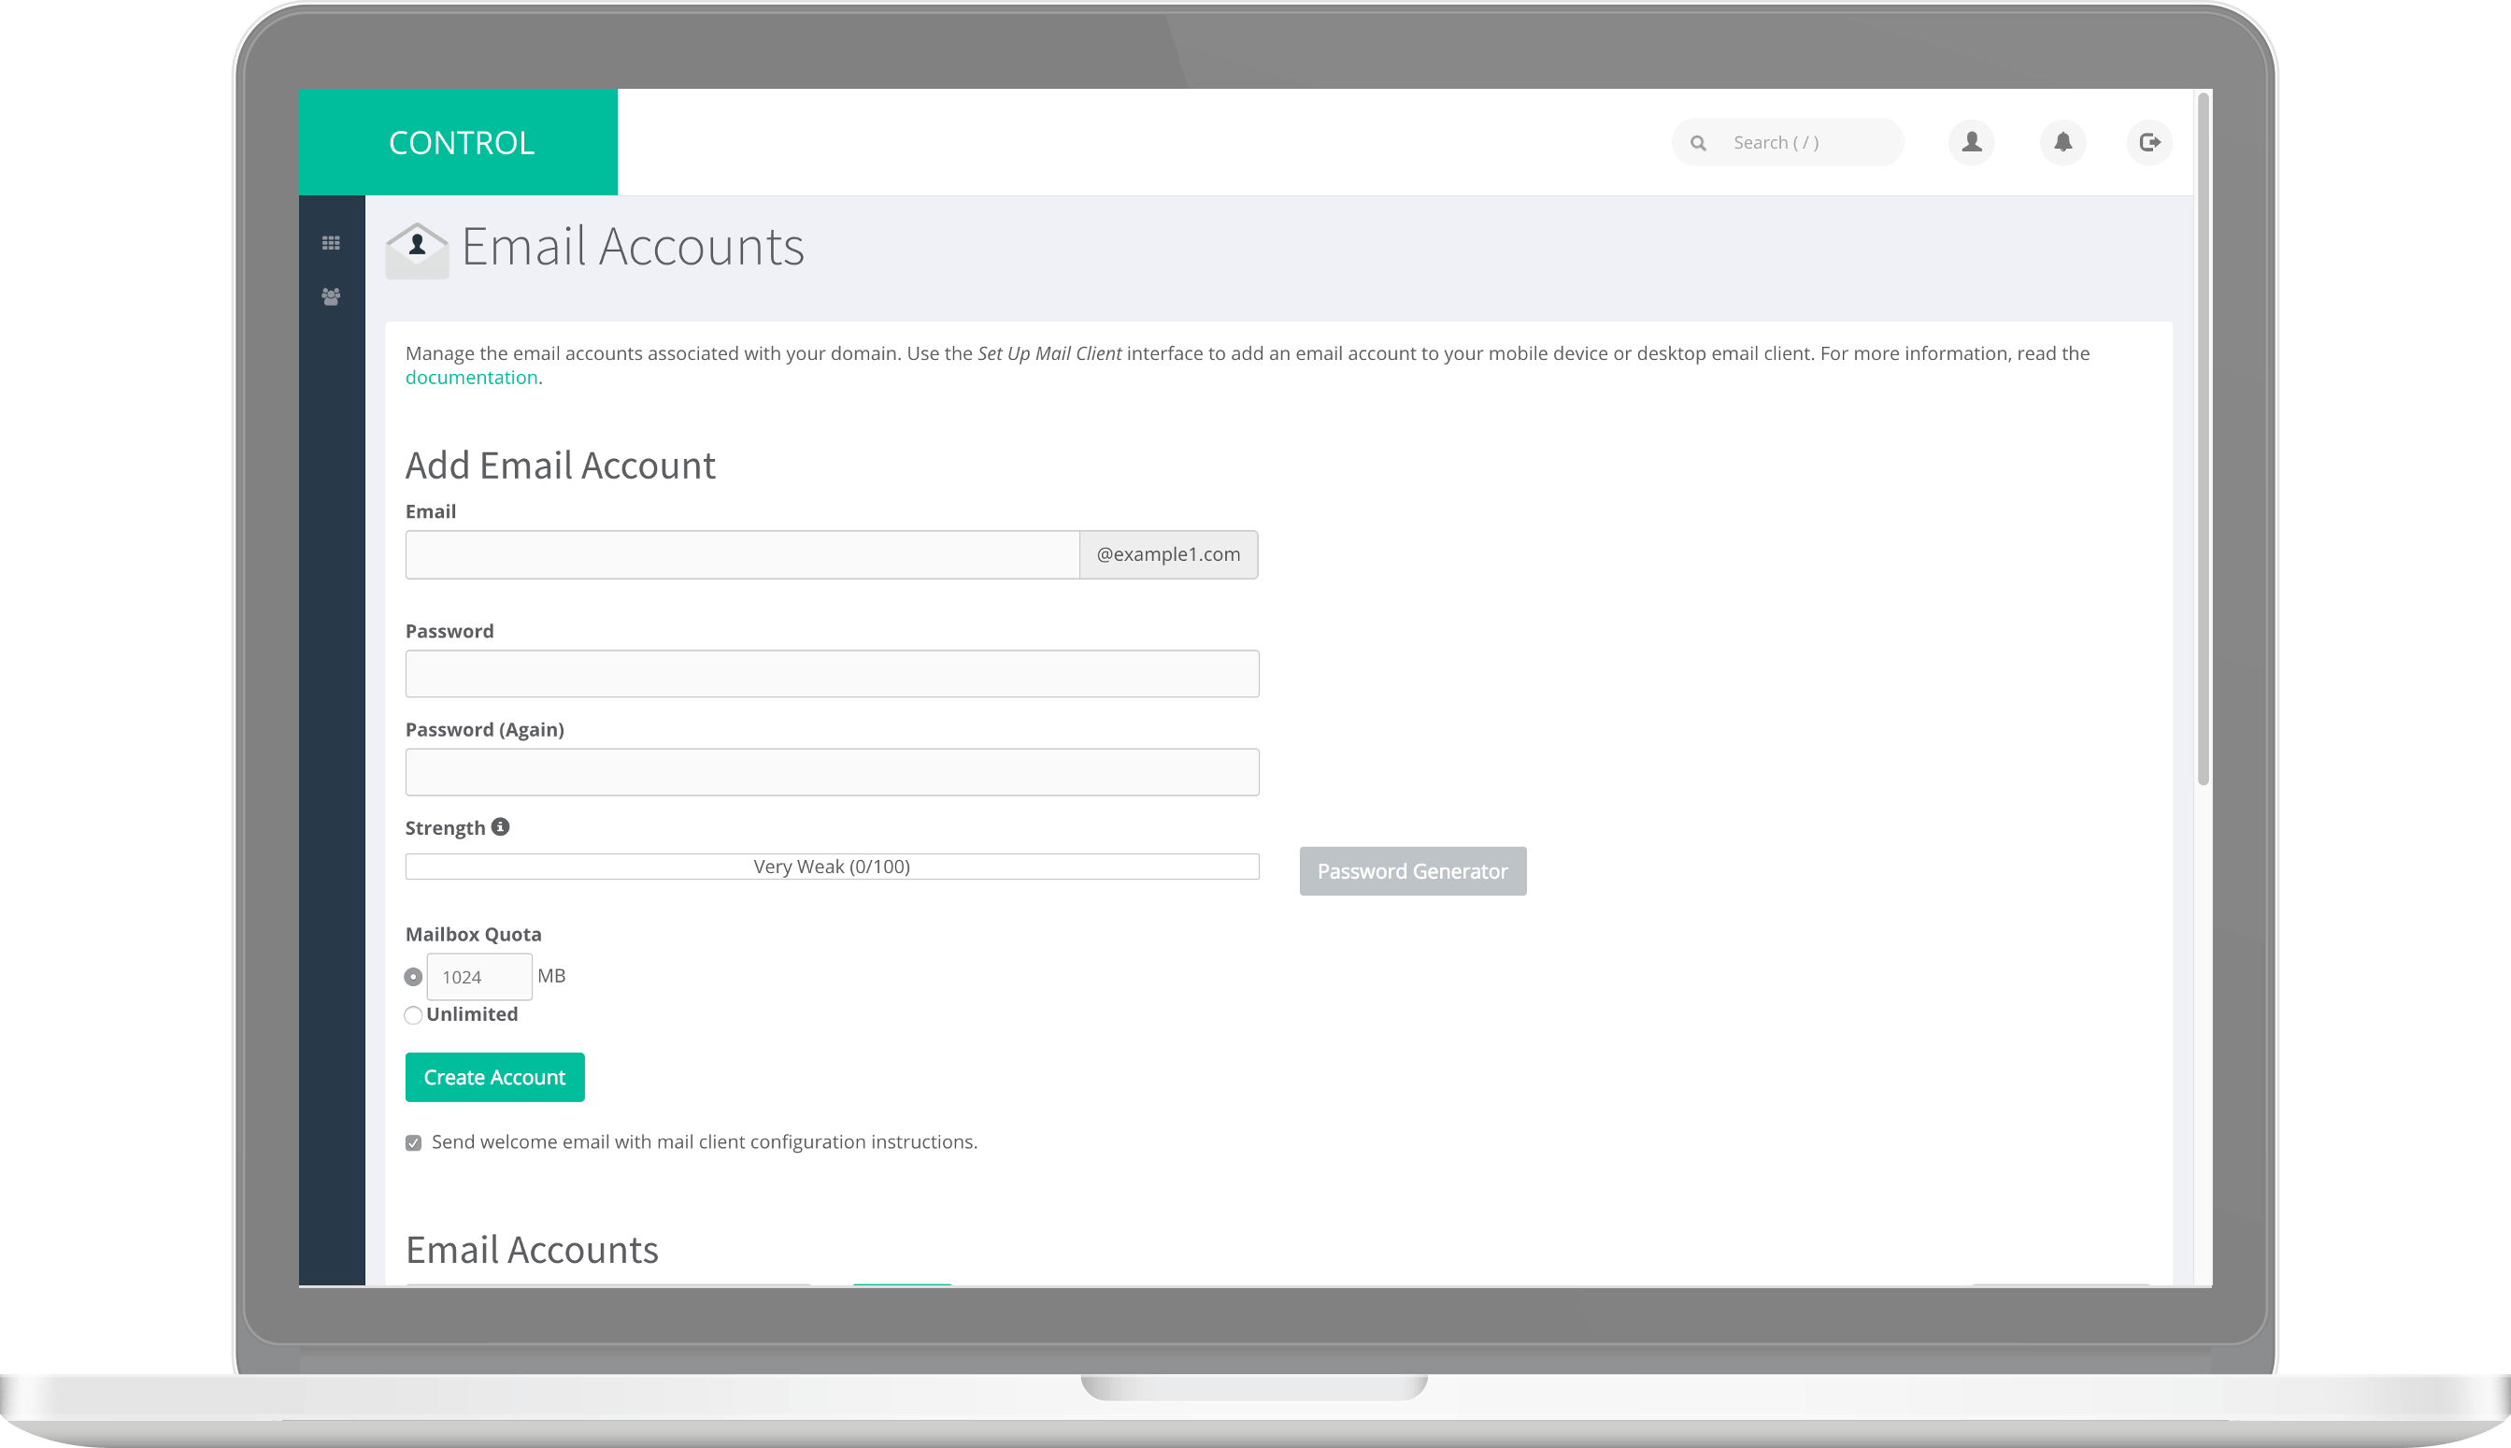Screen dimensions: 2511x1448
Task: Click the search magnifier icon
Action: coord(1699,141)
